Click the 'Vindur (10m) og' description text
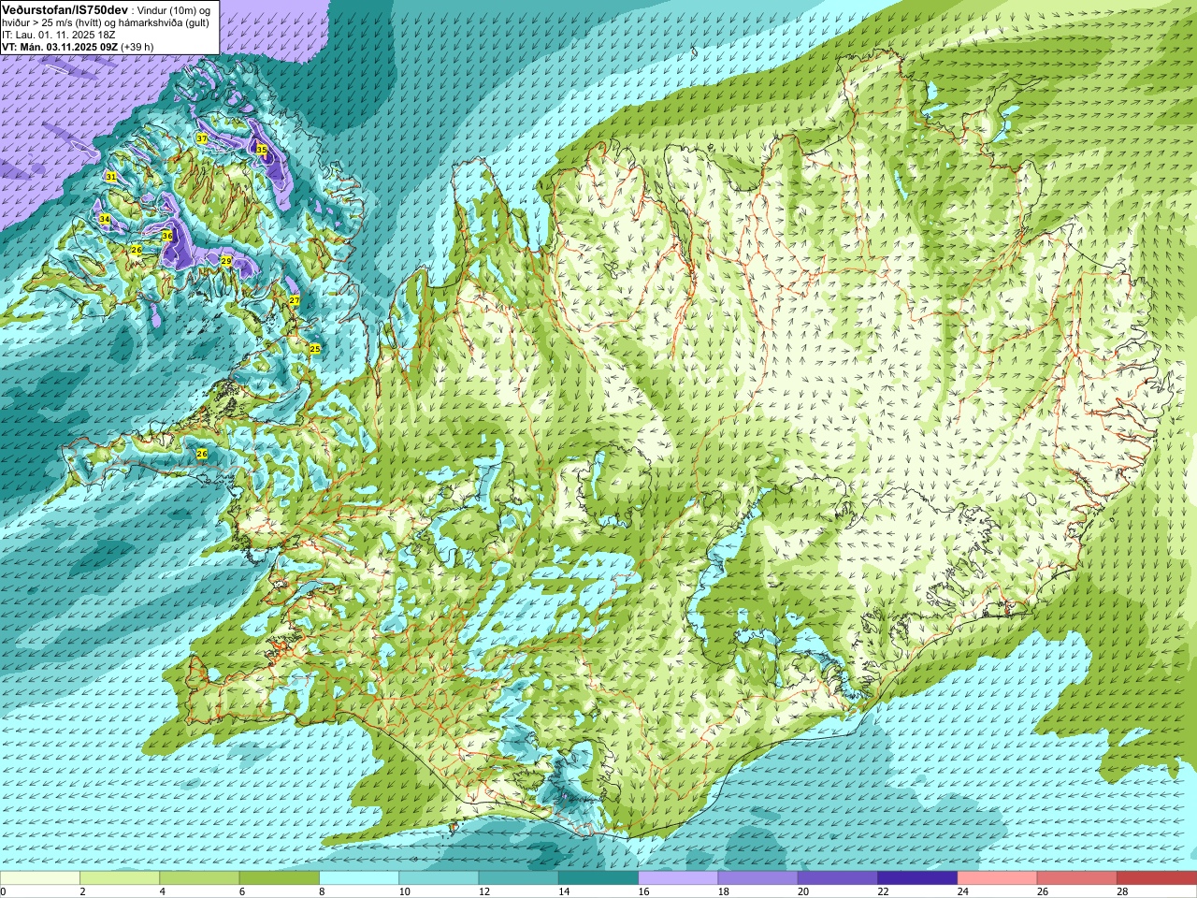Viewport: 1197px width, 898px height. pyautogui.click(x=175, y=9)
